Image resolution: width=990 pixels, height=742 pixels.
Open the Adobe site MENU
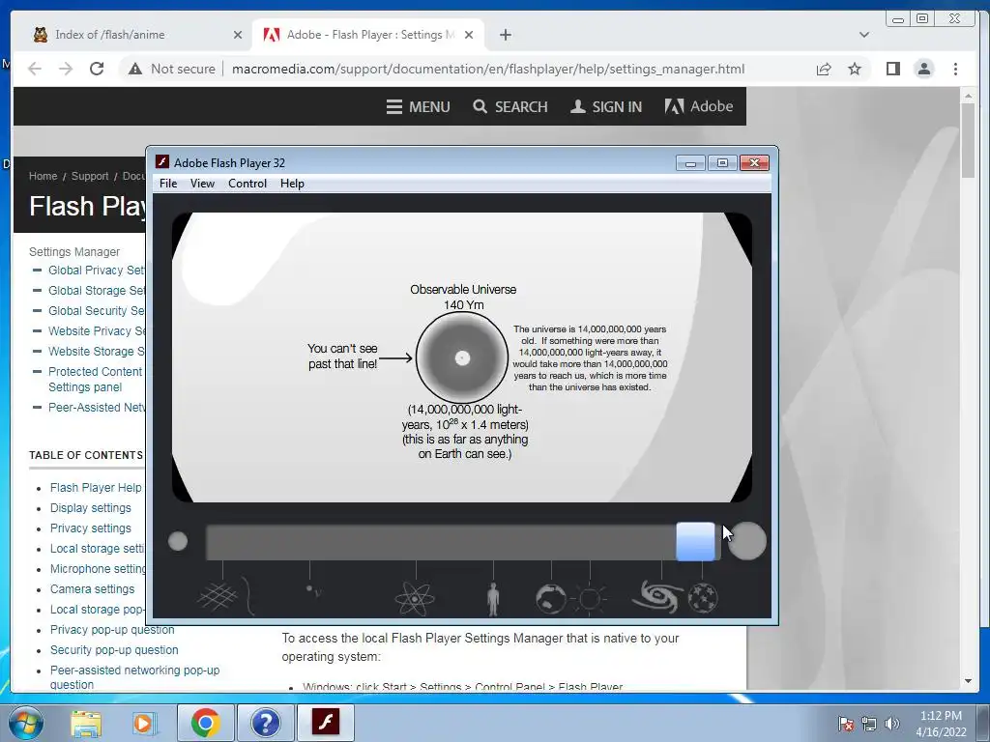(418, 106)
